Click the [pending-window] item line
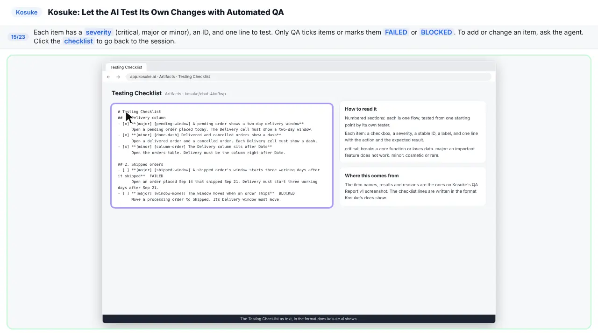The width and height of the screenshot is (598, 336). click(211, 124)
